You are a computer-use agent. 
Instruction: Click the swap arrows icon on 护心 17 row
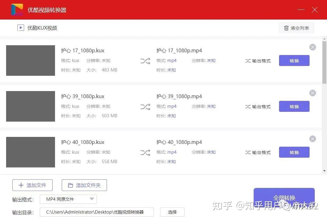145,61
